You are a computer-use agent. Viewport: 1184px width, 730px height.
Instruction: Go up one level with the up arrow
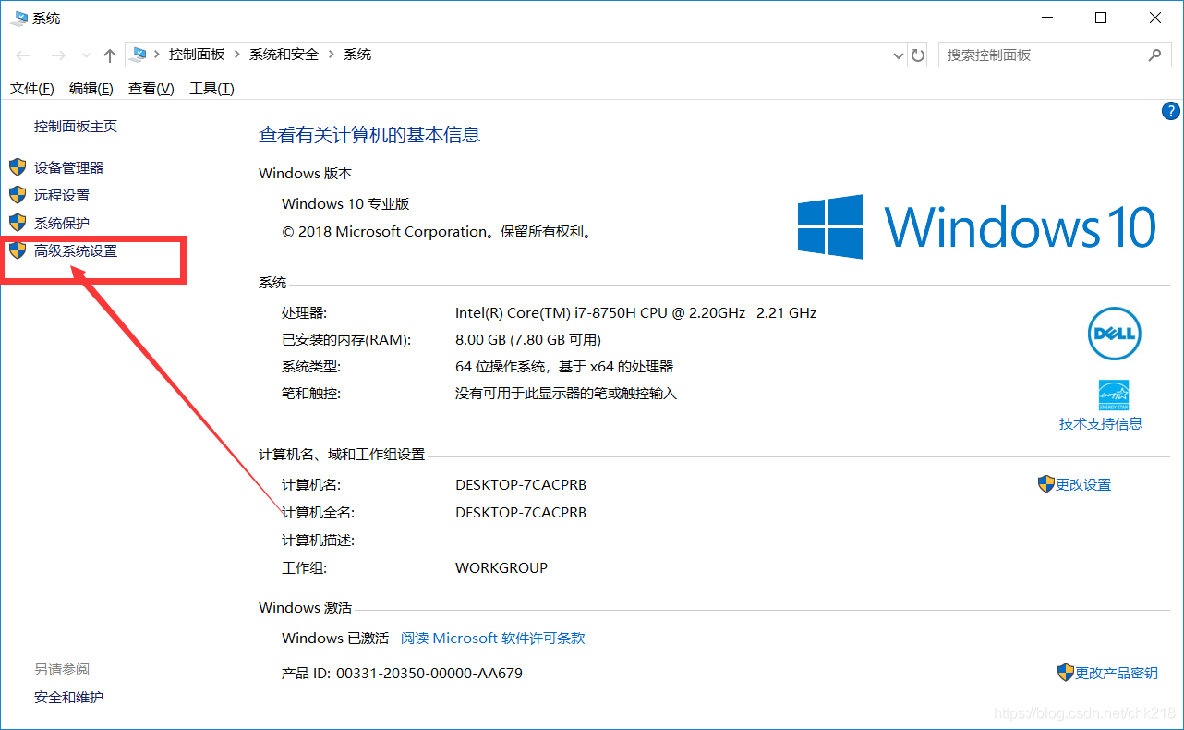110,55
